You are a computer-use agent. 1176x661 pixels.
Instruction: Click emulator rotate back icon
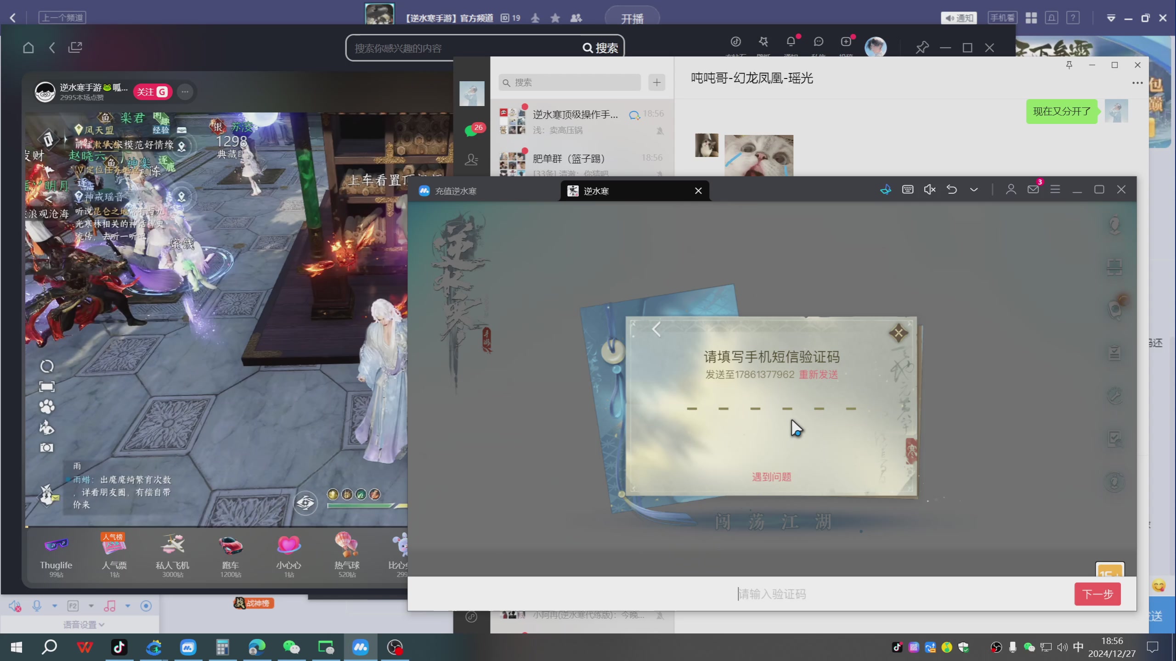point(952,190)
